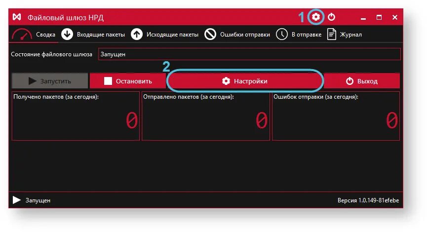Close the Файловый шлюз НРД window
Image resolution: width=427 pixels, height=232 pixels.
click(395, 17)
